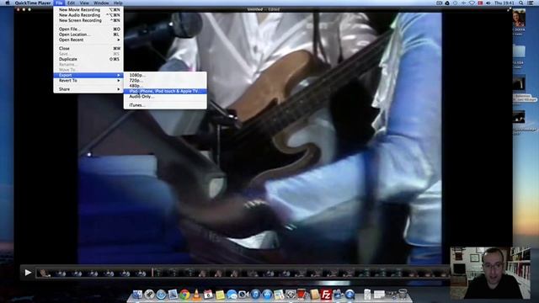
Task: Expand the Open Recent submenu
Action: (x=88, y=40)
